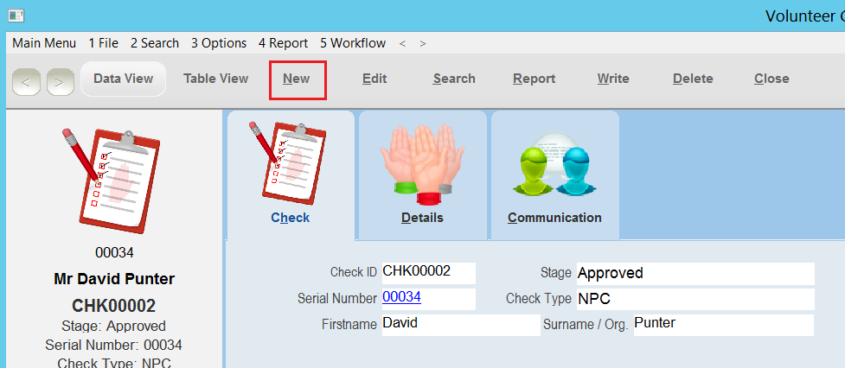This screenshot has width=845, height=368.
Task: Select the Check tab label
Action: point(291,218)
